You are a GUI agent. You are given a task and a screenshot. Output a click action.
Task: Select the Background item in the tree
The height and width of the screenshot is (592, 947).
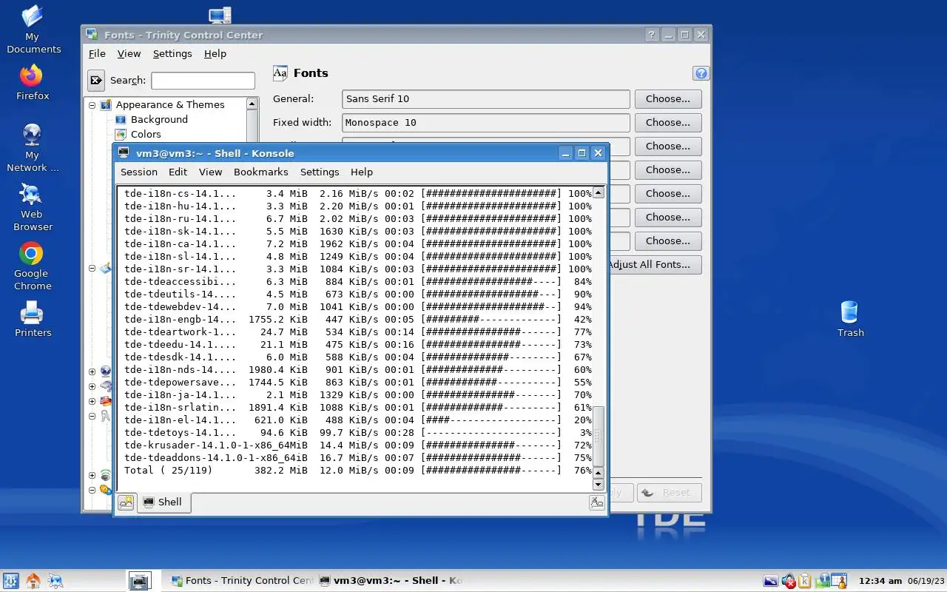[x=159, y=119]
